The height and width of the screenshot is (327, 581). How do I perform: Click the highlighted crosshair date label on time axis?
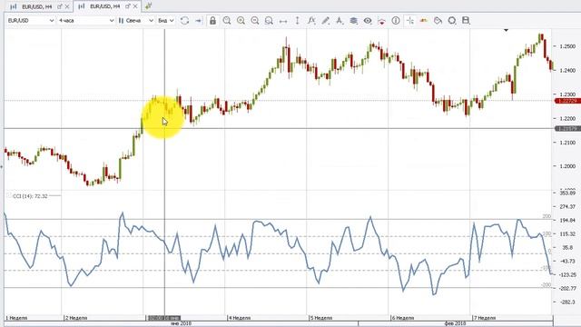coord(163,318)
